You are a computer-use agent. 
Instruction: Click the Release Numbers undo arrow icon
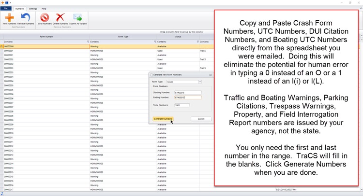(26, 18)
